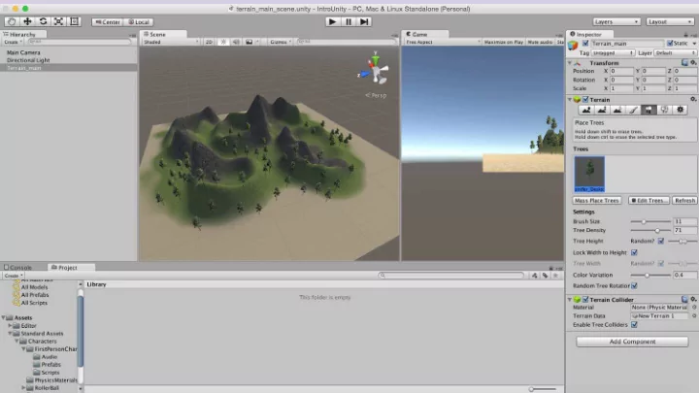Open the Tag Untagged dropdown

tap(613, 53)
